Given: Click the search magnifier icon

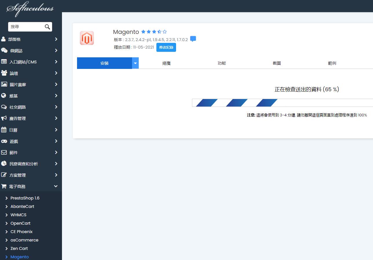Looking at the screenshot, I should [x=47, y=27].
